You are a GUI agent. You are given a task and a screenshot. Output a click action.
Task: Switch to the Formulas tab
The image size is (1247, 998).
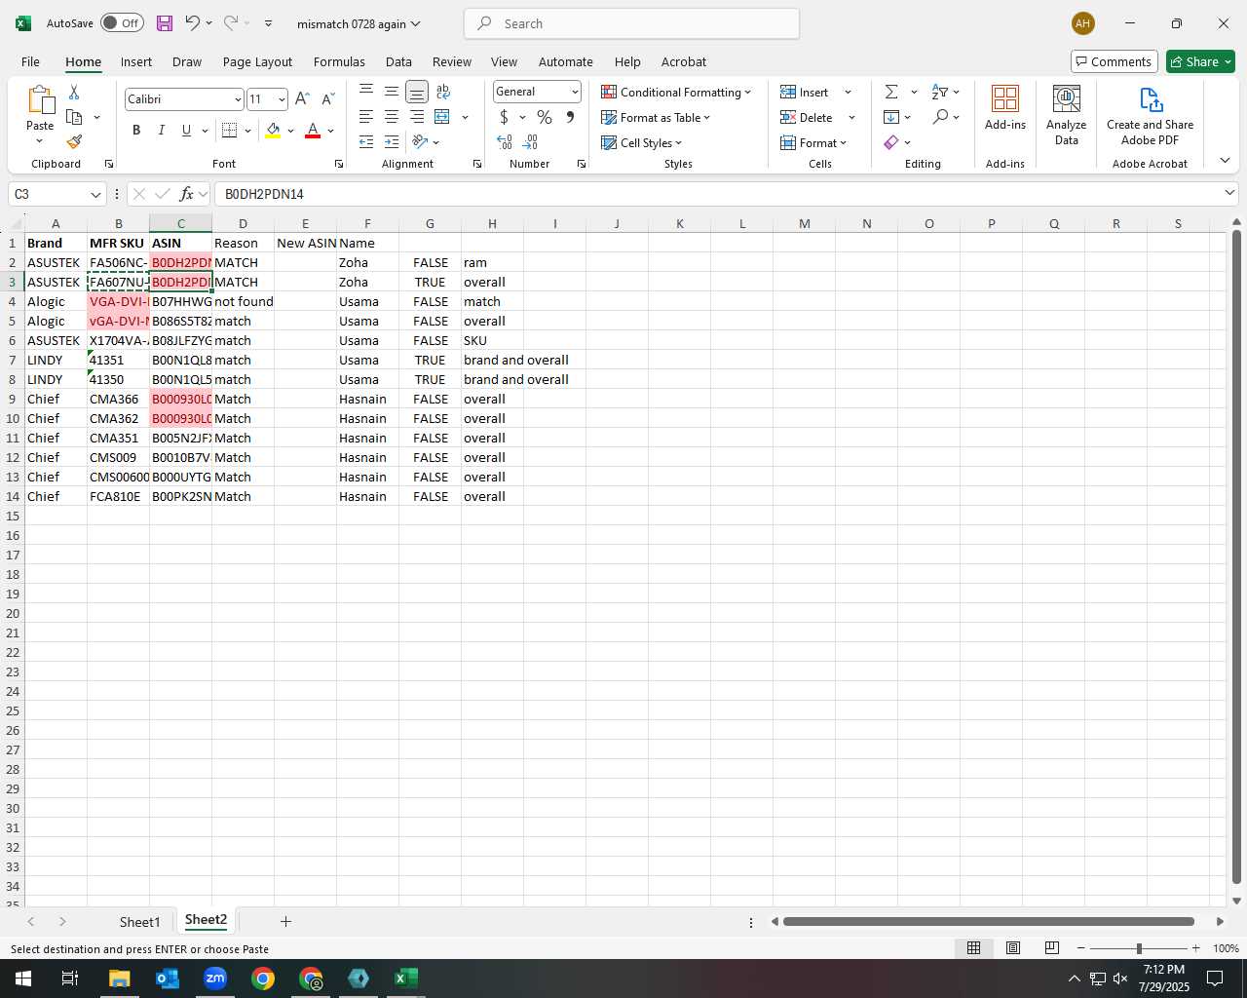pos(339,61)
